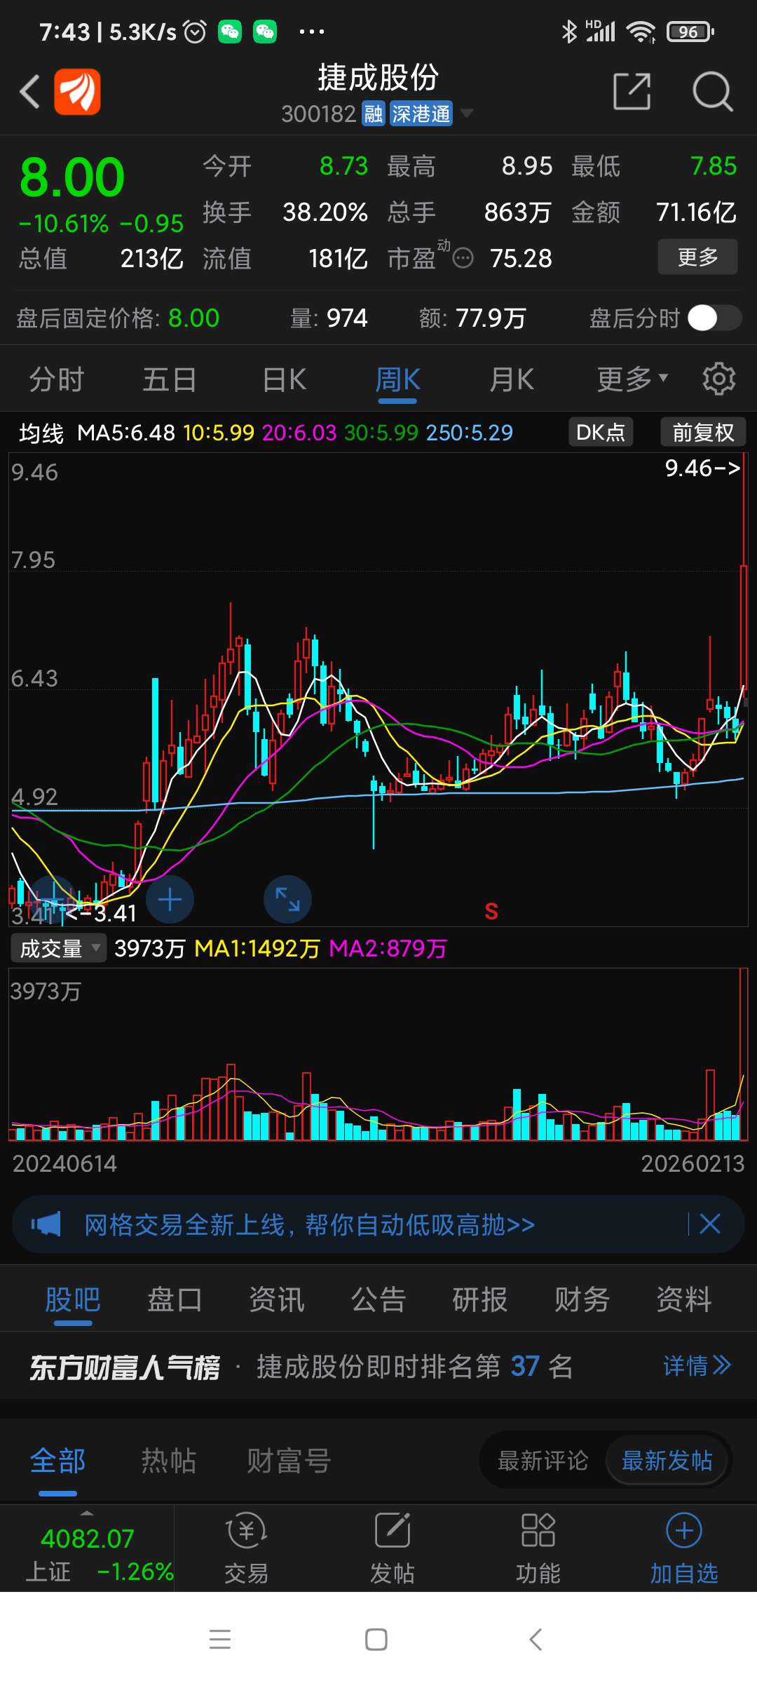Open search with magnifier icon
This screenshot has width=757, height=1683.
[x=712, y=91]
